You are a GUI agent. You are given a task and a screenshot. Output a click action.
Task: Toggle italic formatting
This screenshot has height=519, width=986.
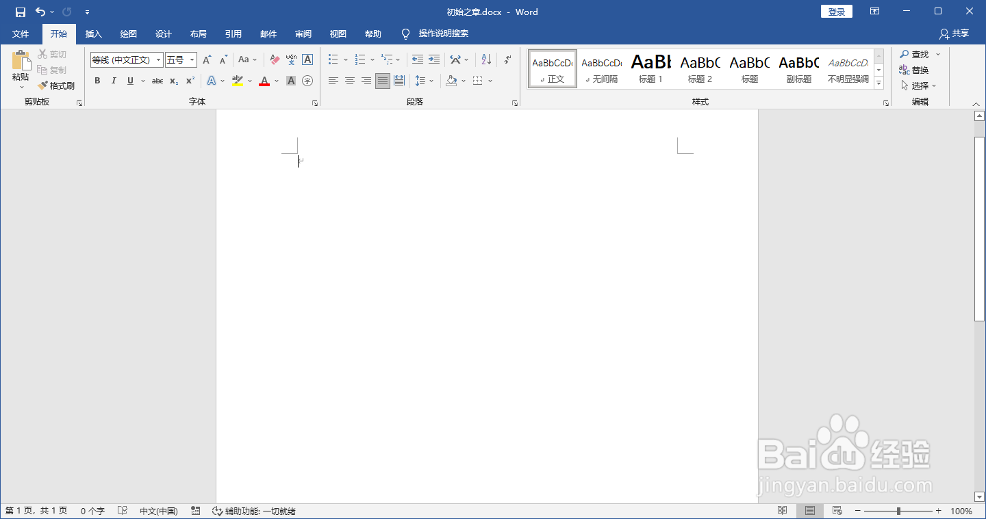(x=114, y=81)
